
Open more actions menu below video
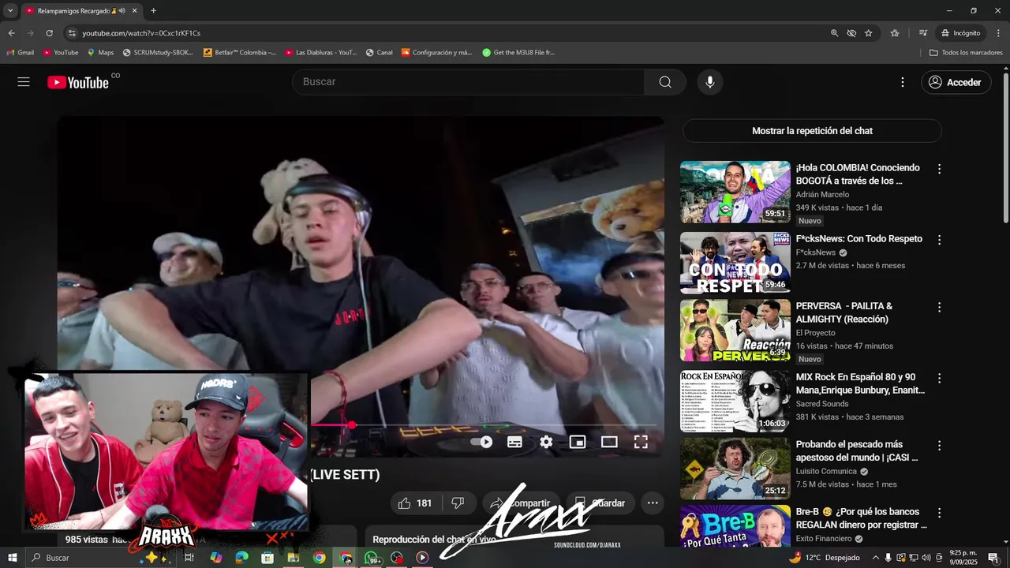pos(653,503)
